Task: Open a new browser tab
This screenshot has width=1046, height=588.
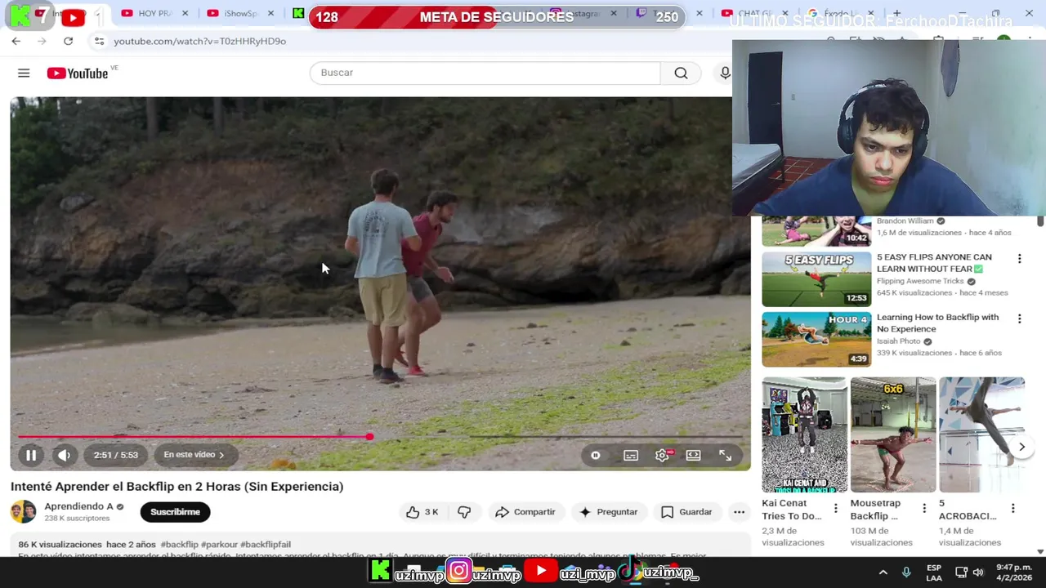Action: (896, 13)
